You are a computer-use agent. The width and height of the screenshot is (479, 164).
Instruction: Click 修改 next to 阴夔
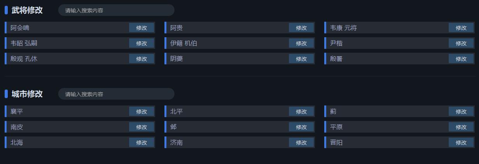pyautogui.click(x=301, y=59)
